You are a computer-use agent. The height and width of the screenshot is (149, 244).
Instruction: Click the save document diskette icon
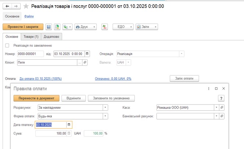tap(49, 27)
